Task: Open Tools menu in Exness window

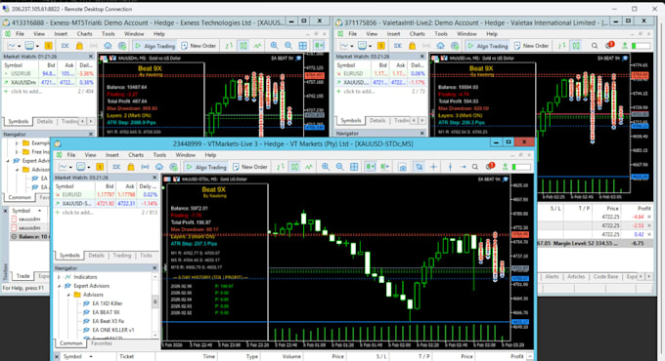Action: pos(108,34)
